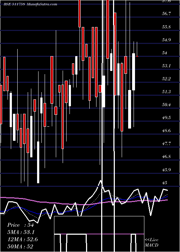Click the 48.6 price axis label
Viewport: 180px width, 252px height.
pyautogui.click(x=167, y=131)
